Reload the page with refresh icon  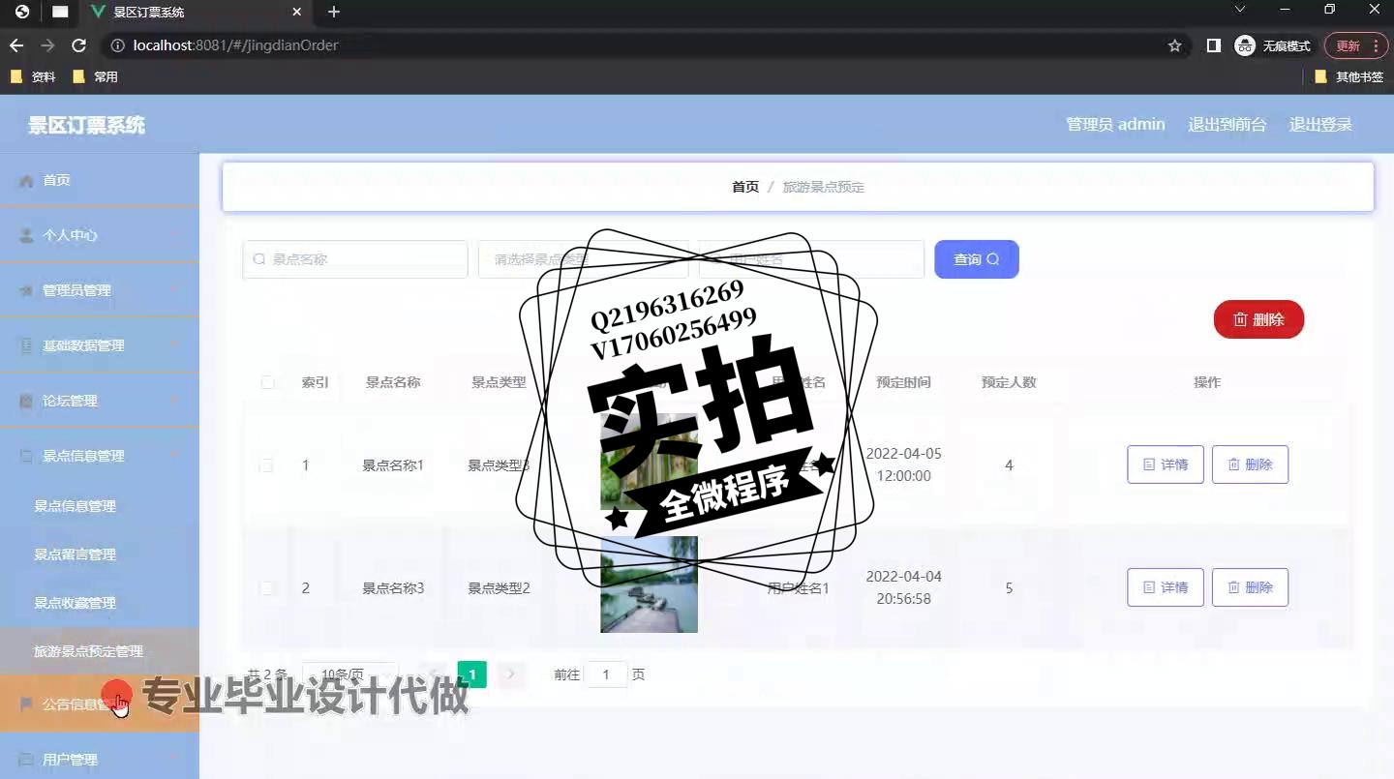79,45
